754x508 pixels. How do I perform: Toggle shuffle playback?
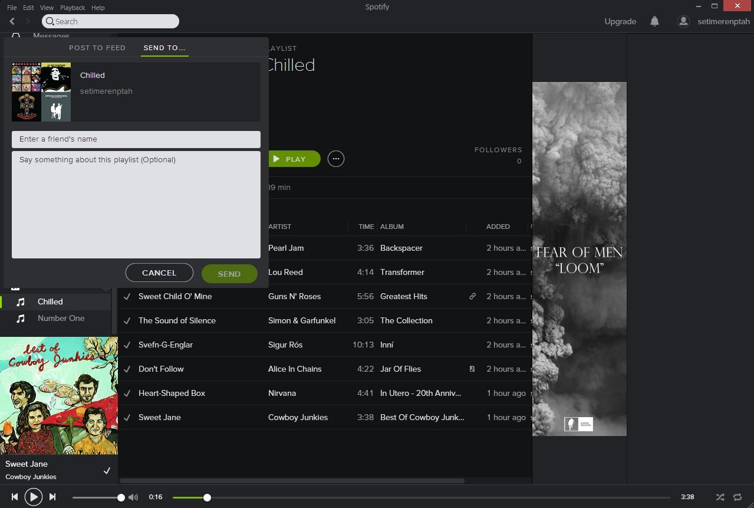(x=720, y=497)
